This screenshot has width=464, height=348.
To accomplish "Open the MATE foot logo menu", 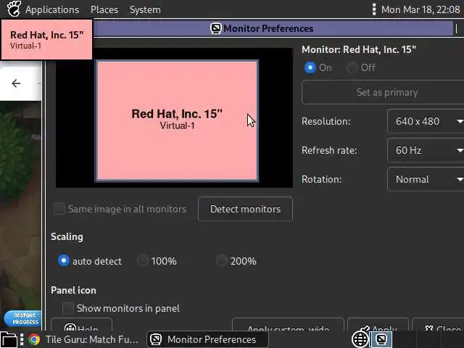I will pyautogui.click(x=14, y=9).
